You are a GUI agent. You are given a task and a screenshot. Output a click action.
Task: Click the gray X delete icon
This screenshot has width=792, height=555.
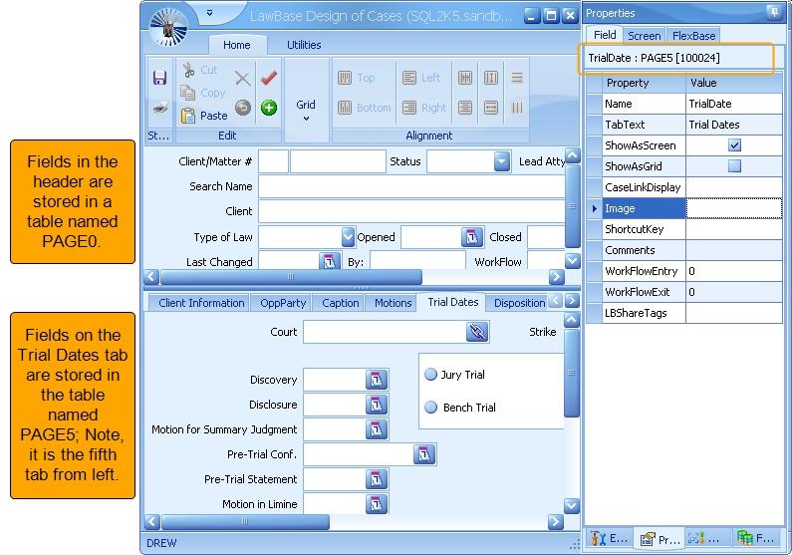pyautogui.click(x=242, y=79)
